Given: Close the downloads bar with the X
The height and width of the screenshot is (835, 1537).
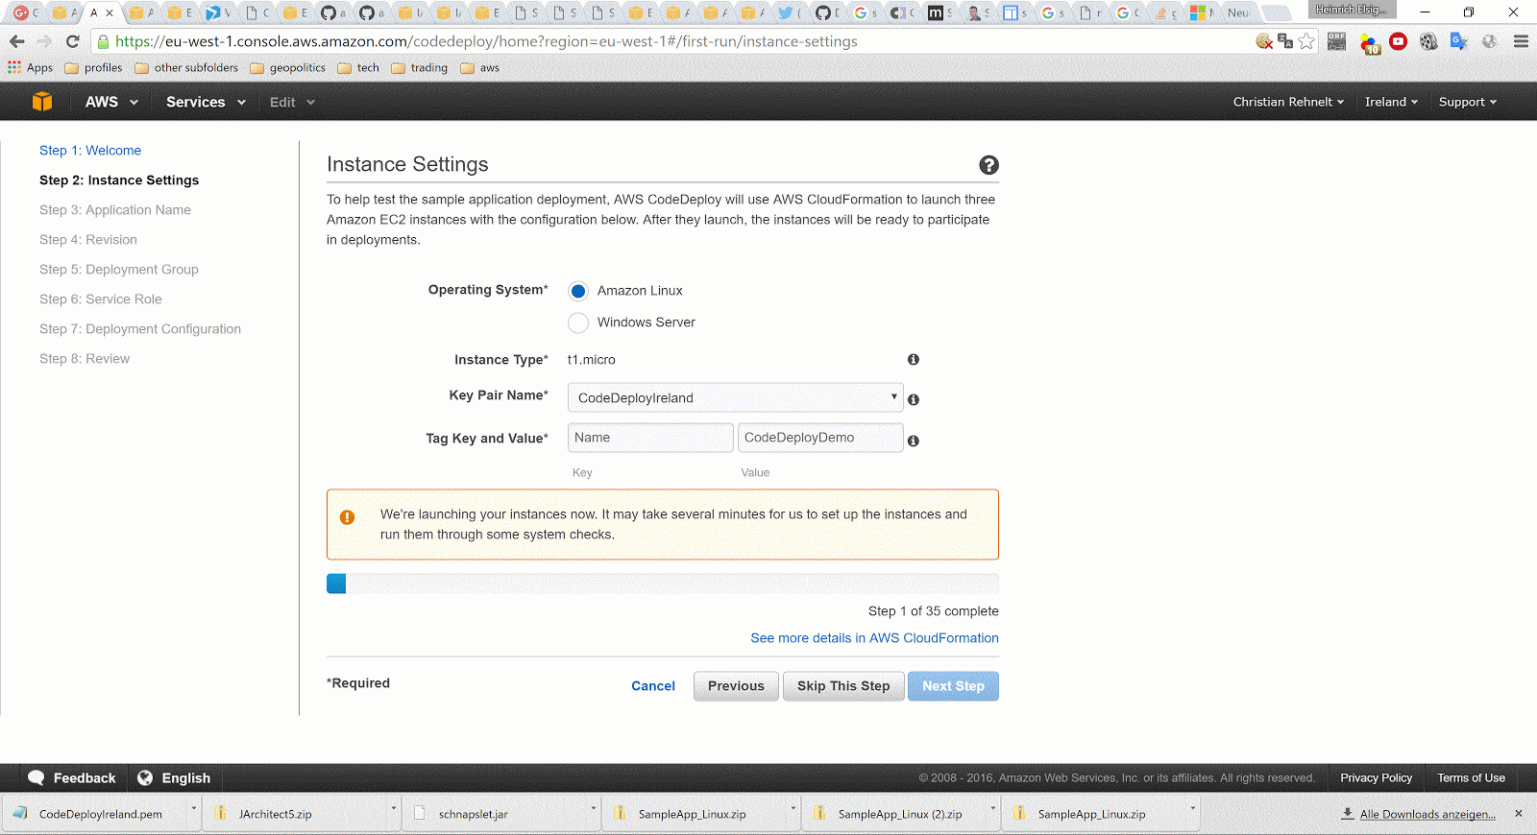Looking at the screenshot, I should point(1519,814).
